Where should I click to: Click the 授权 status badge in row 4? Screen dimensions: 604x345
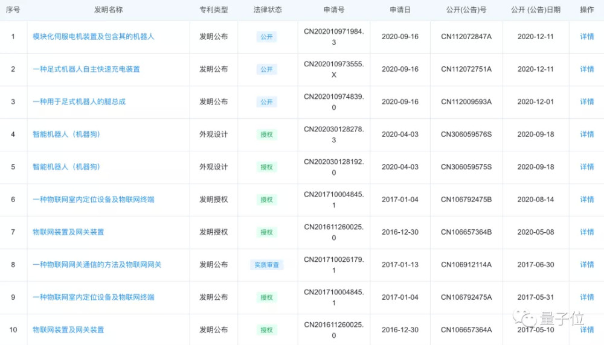(x=266, y=135)
